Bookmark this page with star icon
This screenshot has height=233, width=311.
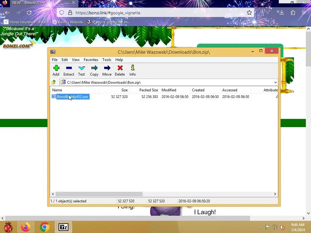tap(249, 13)
